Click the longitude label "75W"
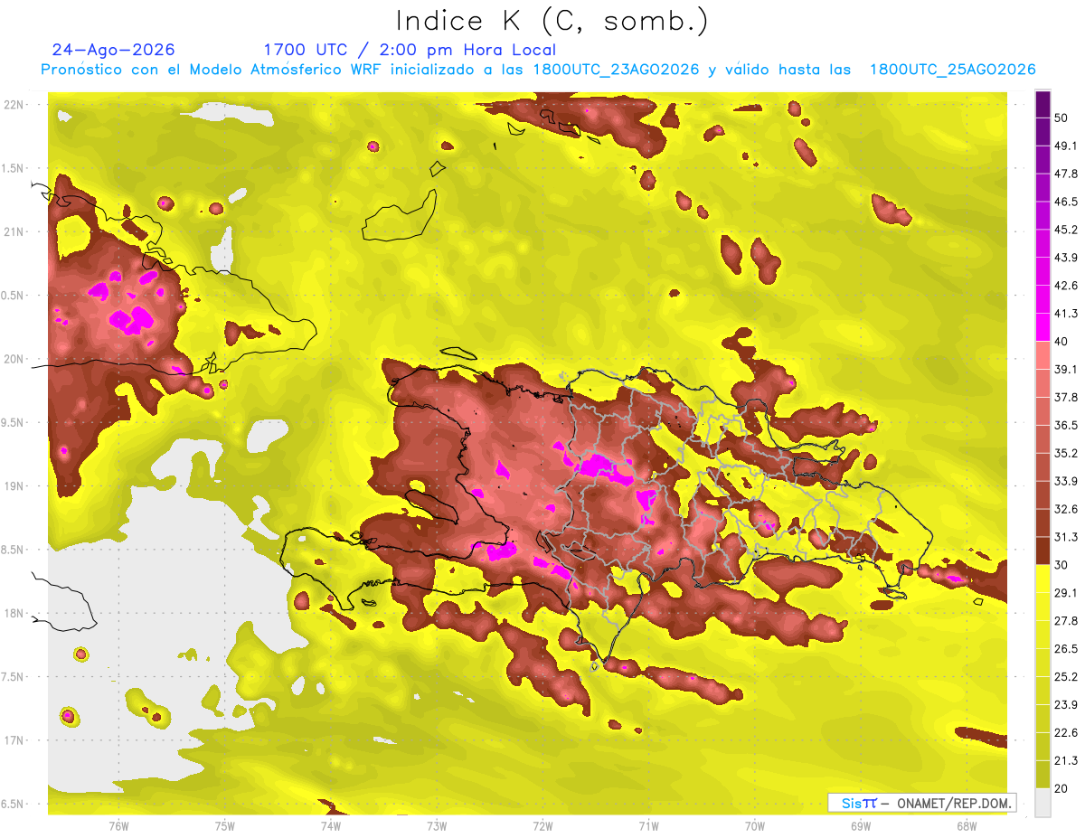The image size is (1085, 838). pyautogui.click(x=225, y=825)
